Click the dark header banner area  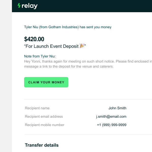pos(82,6)
